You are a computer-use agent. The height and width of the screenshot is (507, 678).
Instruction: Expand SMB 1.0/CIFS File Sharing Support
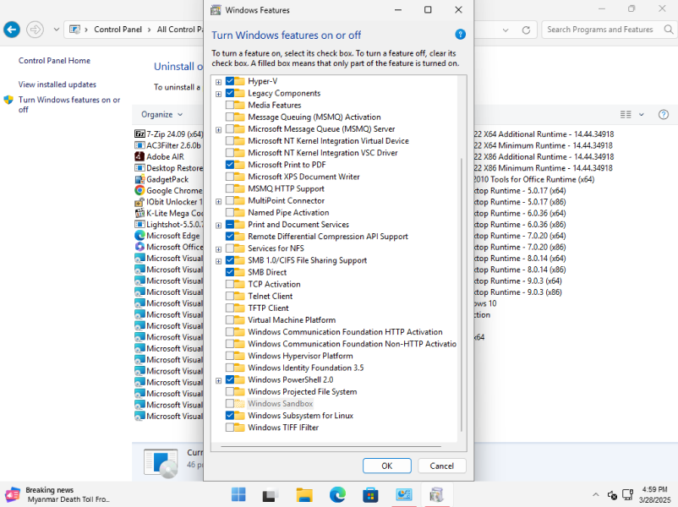point(218,261)
